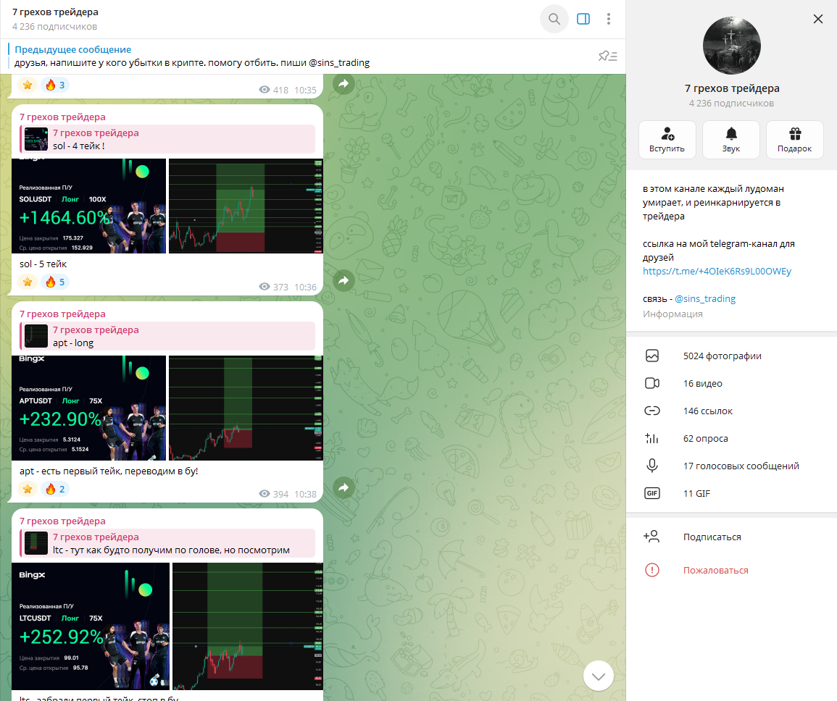The height and width of the screenshot is (701, 837).
Task: Click the photos icon in info panel
Action: (x=652, y=356)
